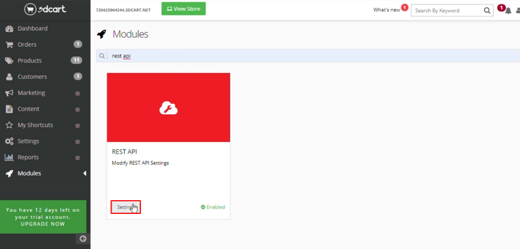520x249 pixels.
Task: Open REST API module Settings
Action: click(125, 207)
